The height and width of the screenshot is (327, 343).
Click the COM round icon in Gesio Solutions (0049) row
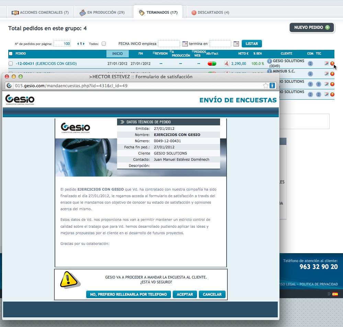click(x=310, y=64)
